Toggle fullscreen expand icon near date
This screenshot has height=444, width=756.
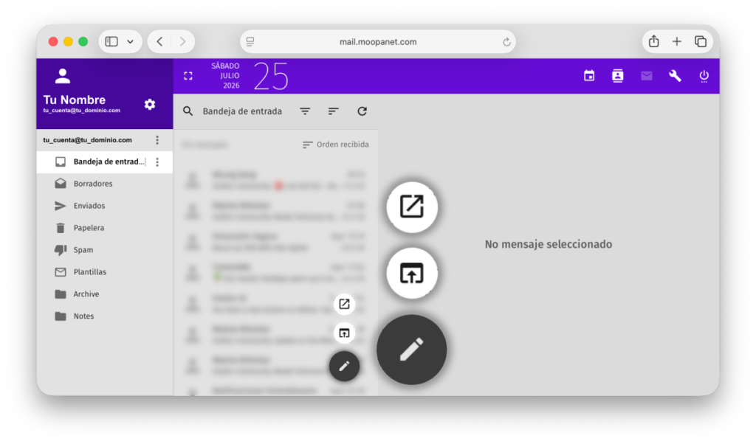coord(188,76)
